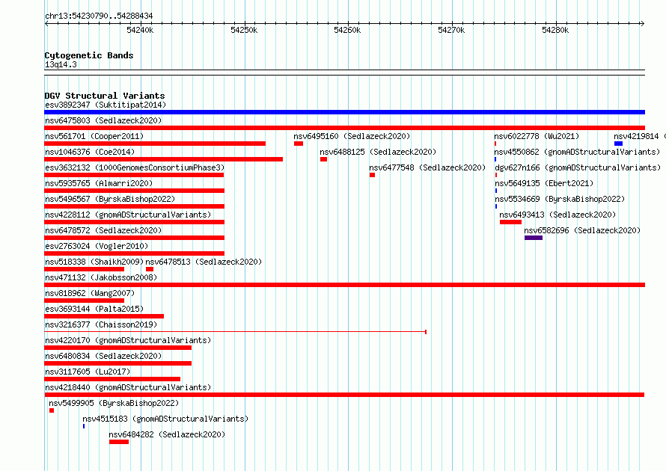The image size is (666, 471).
Task: Click the chr13:54230790..54288434 coordinates
Action: 99,16
